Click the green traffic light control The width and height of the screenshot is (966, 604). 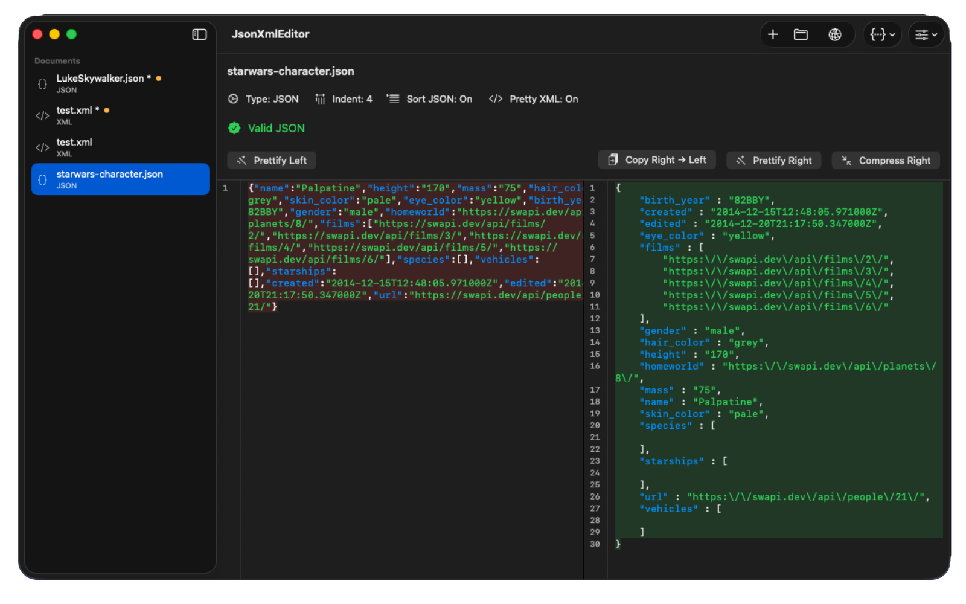[71, 34]
